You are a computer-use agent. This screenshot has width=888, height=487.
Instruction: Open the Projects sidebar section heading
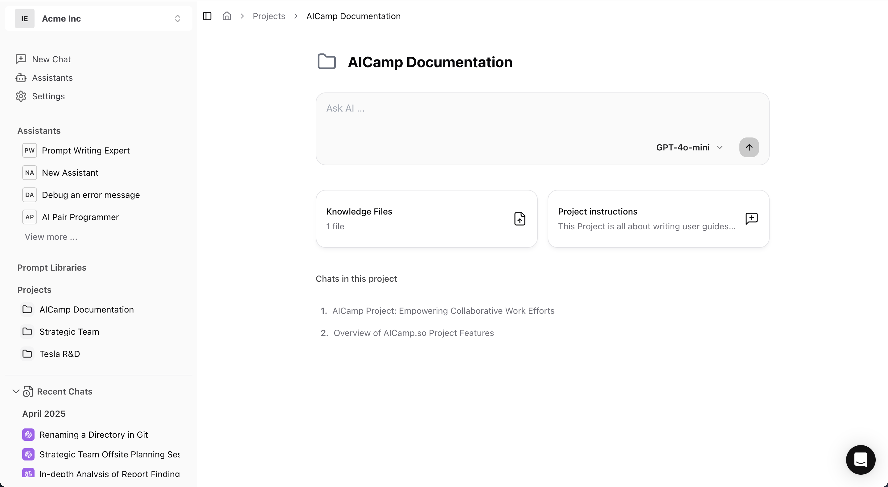point(34,289)
